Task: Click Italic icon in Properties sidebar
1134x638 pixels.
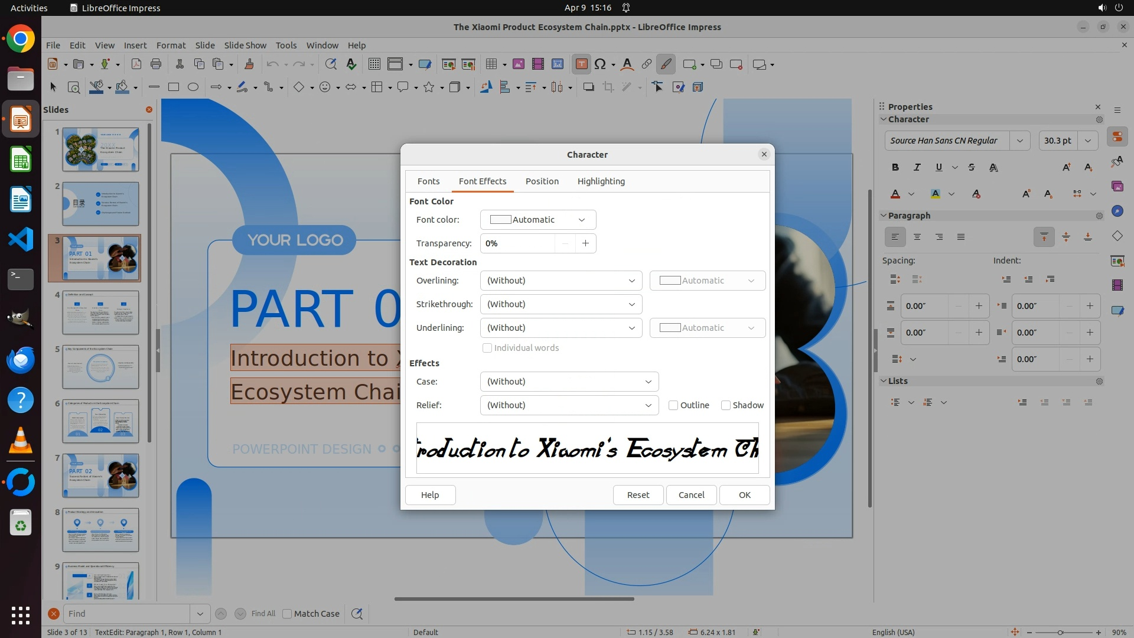Action: click(x=917, y=167)
